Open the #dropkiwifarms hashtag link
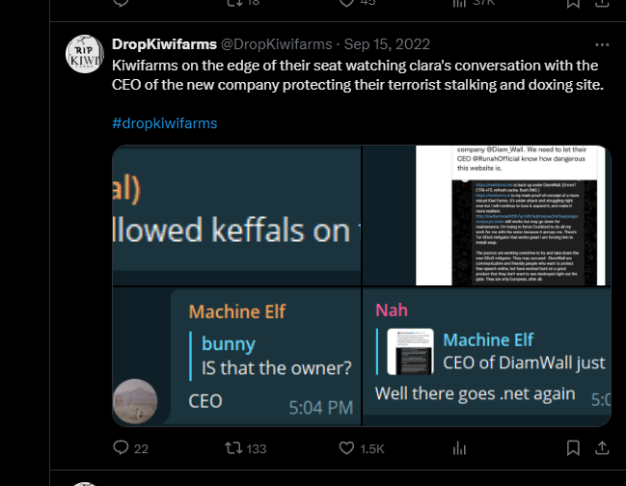The width and height of the screenshot is (626, 486). [165, 123]
